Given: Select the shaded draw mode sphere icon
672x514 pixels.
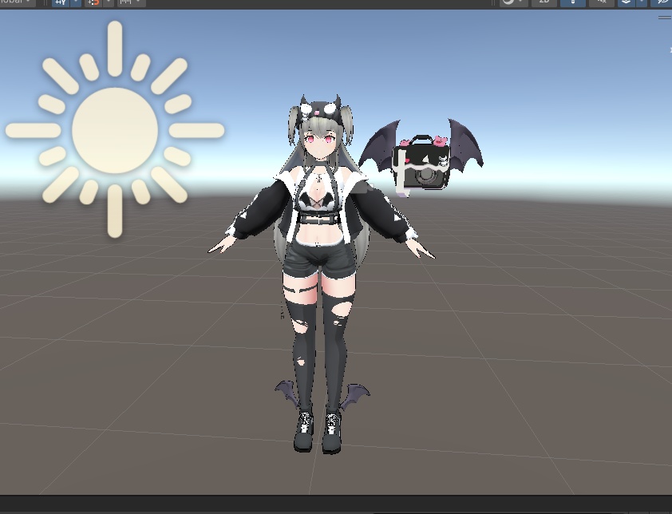Looking at the screenshot, I should (x=508, y=2).
